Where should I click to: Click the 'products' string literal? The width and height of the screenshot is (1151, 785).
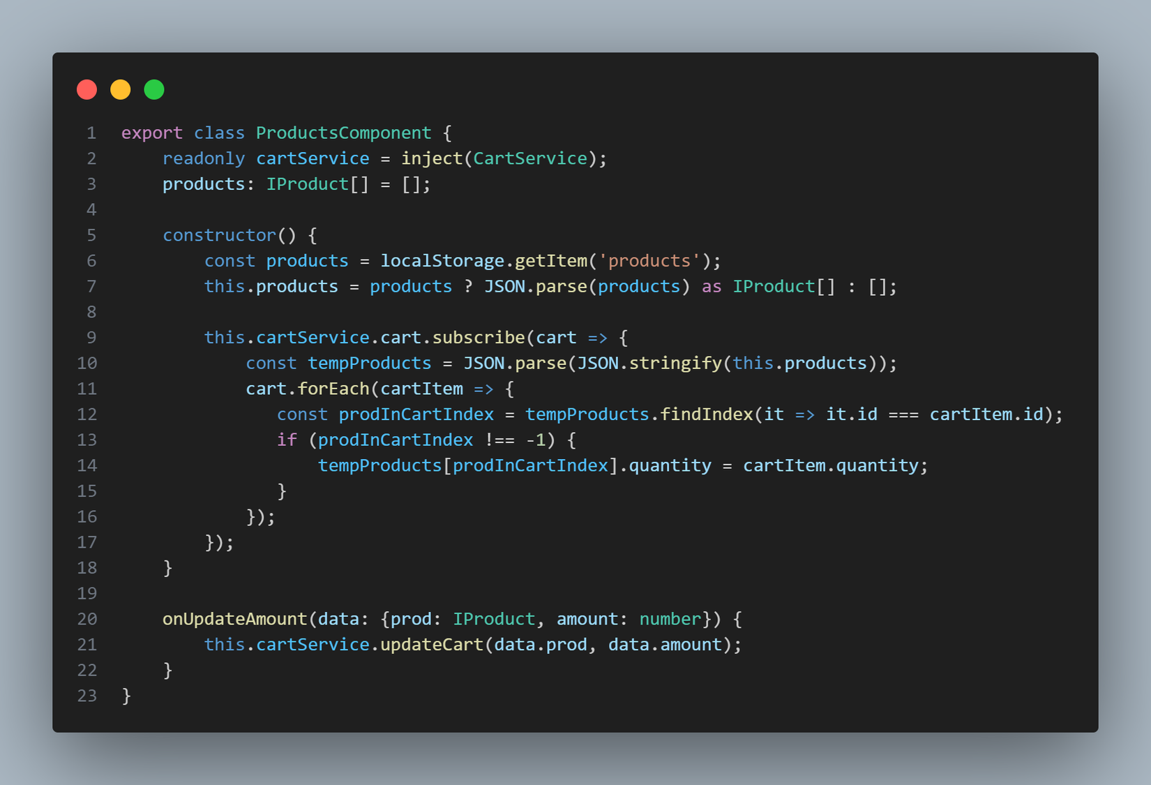pos(649,261)
